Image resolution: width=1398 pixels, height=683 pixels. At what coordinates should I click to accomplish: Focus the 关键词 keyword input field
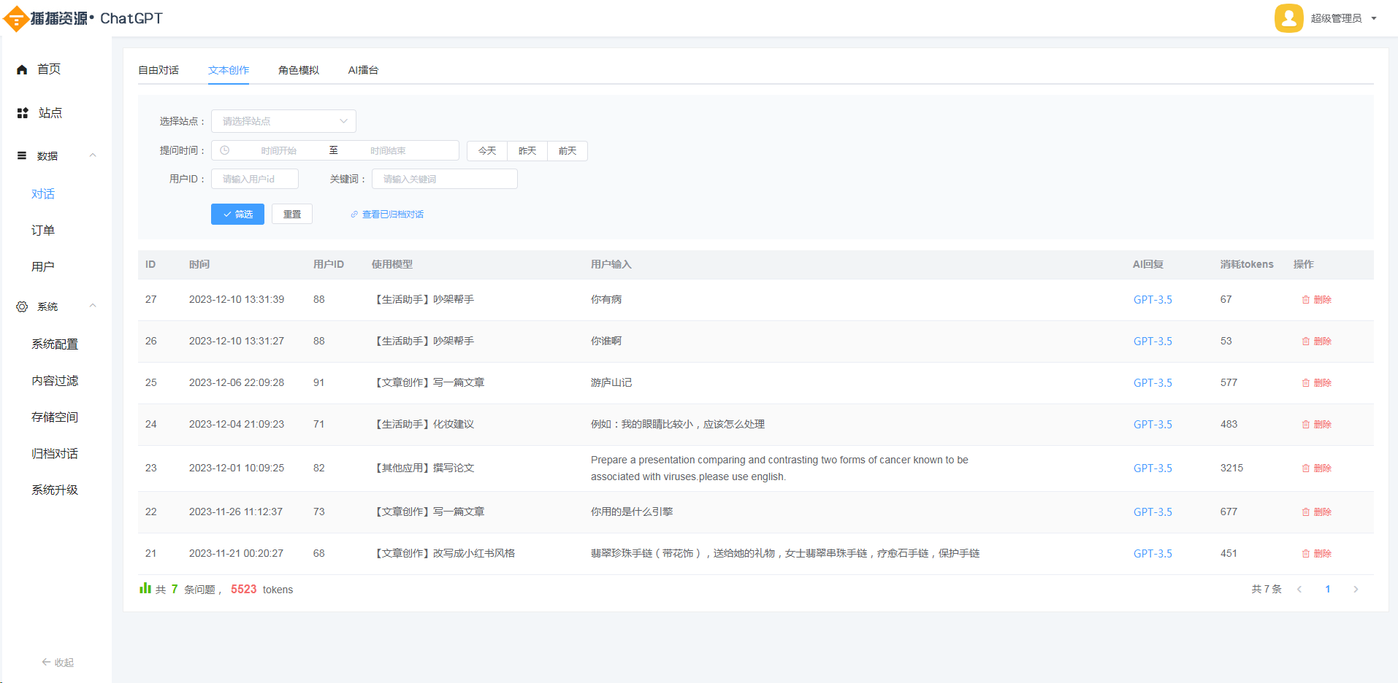coord(445,179)
